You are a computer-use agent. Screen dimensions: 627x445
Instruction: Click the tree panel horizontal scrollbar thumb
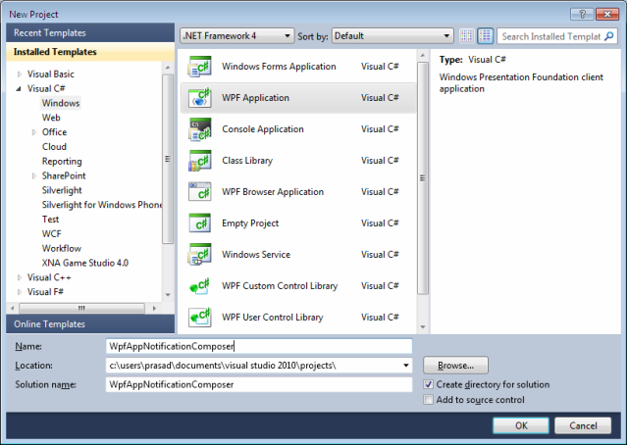click(x=81, y=308)
